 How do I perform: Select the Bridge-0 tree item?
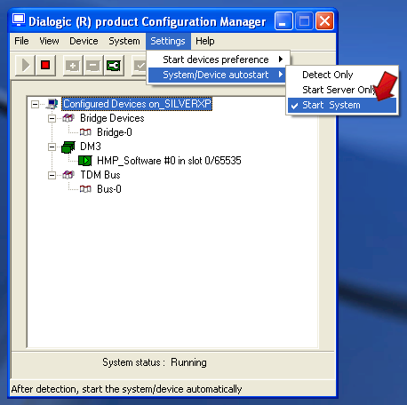pos(115,132)
